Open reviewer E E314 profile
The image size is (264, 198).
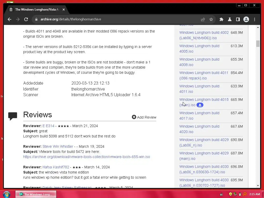pyautogui.click(x=48, y=126)
